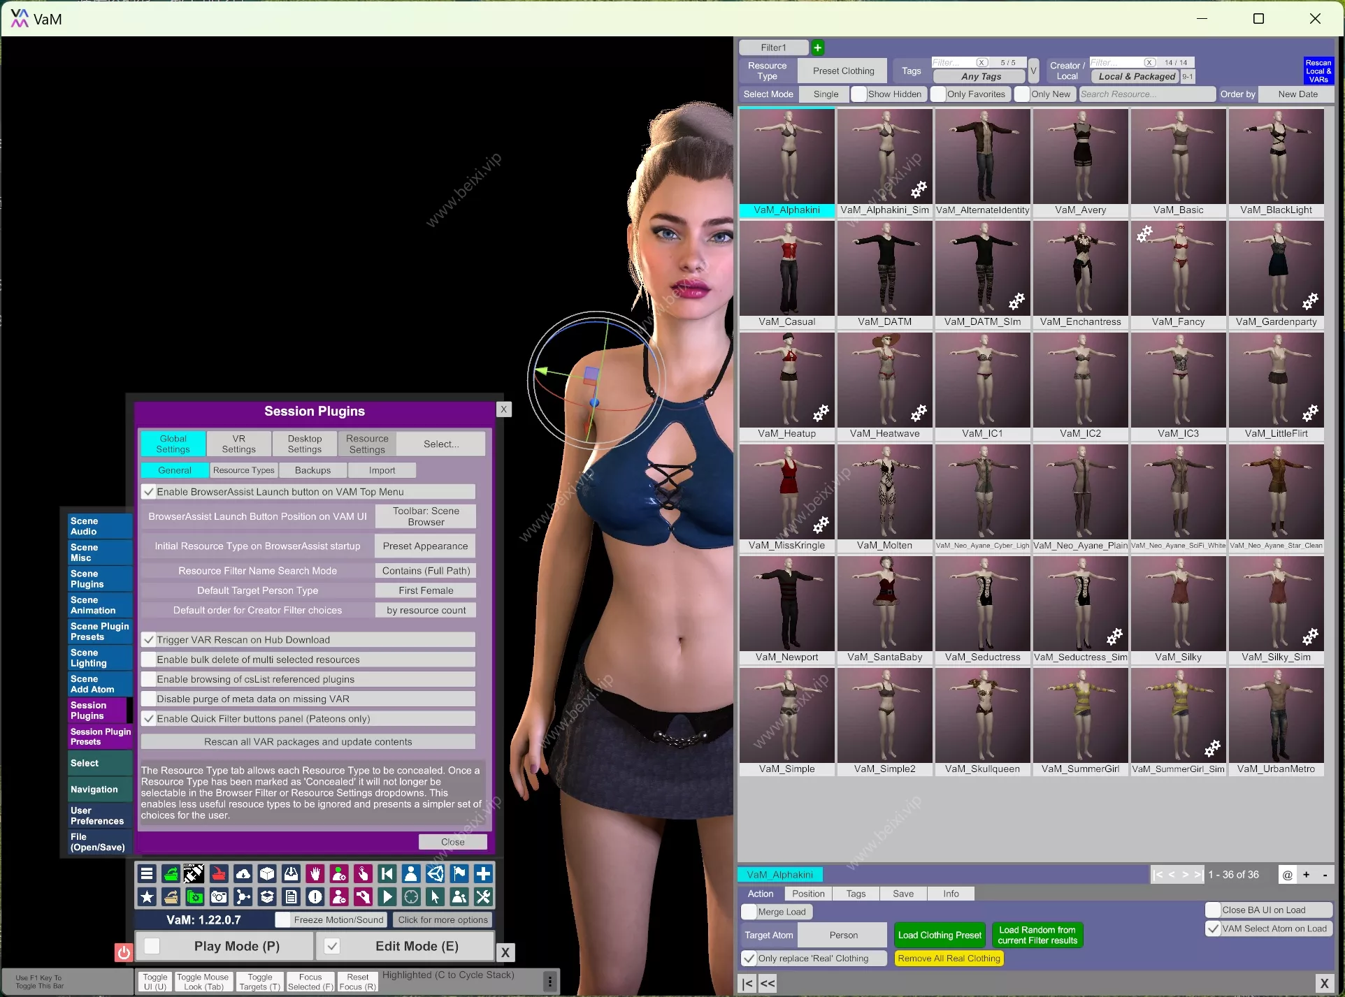This screenshot has height=997, width=1345.
Task: Toggle Enable BrowserAssist Launch button checkbox
Action: coord(148,493)
